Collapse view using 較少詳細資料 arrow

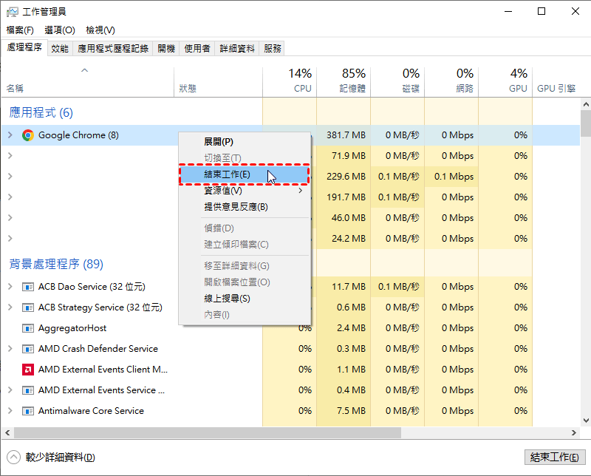pyautogui.click(x=14, y=458)
